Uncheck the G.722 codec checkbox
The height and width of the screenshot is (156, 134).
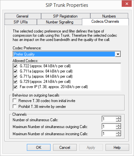[x=16, y=66]
